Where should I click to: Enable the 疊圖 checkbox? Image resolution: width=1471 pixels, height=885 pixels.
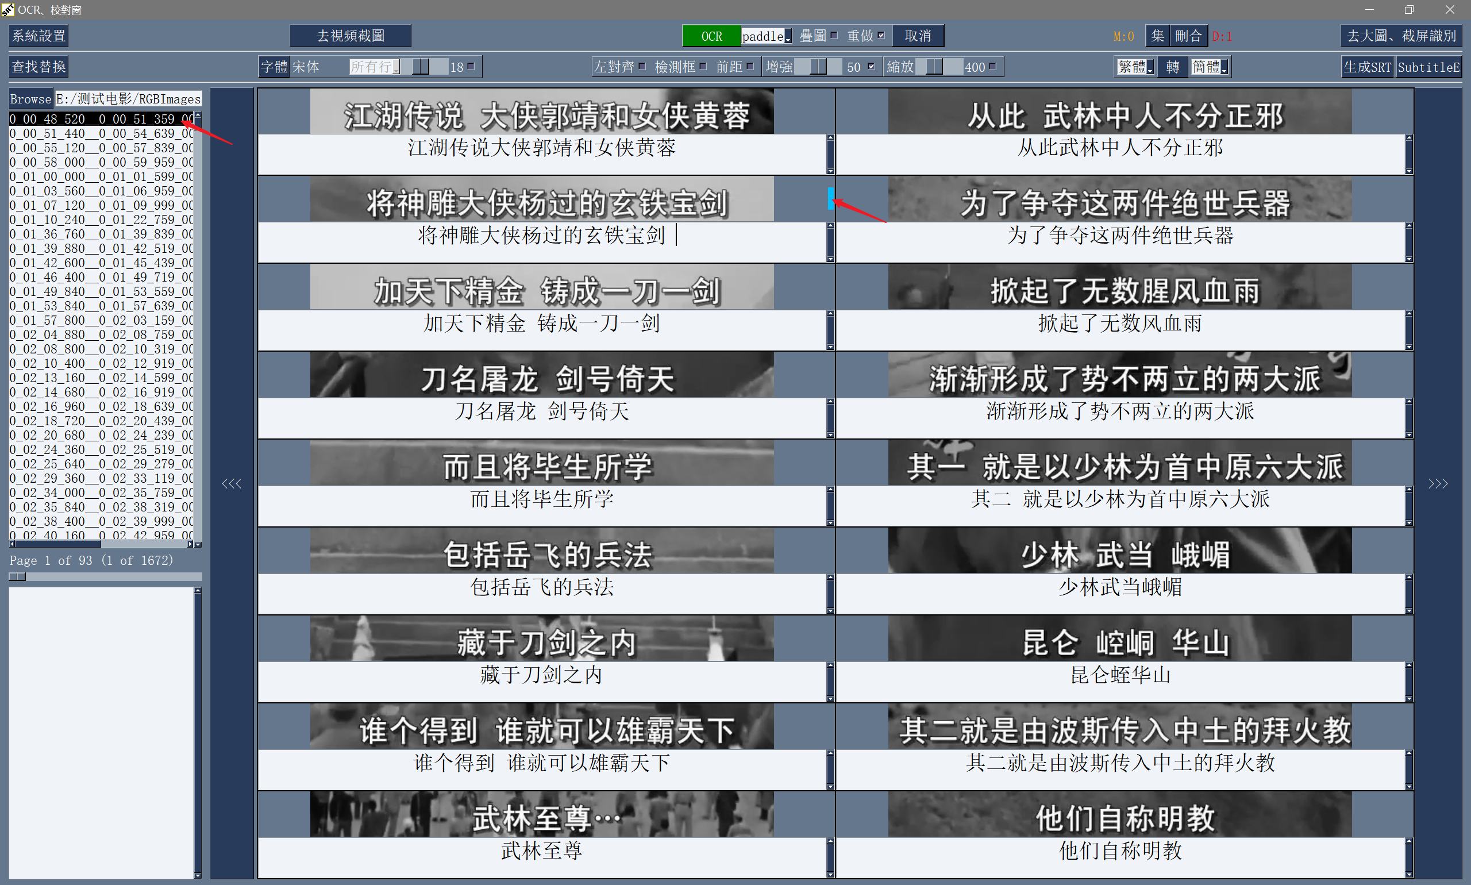click(834, 35)
